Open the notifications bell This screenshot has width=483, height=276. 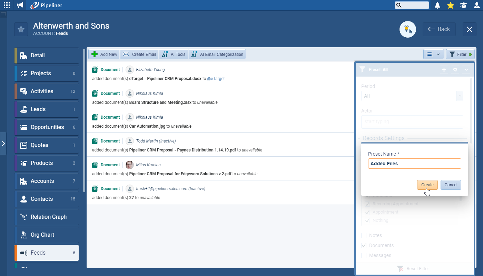click(437, 5)
